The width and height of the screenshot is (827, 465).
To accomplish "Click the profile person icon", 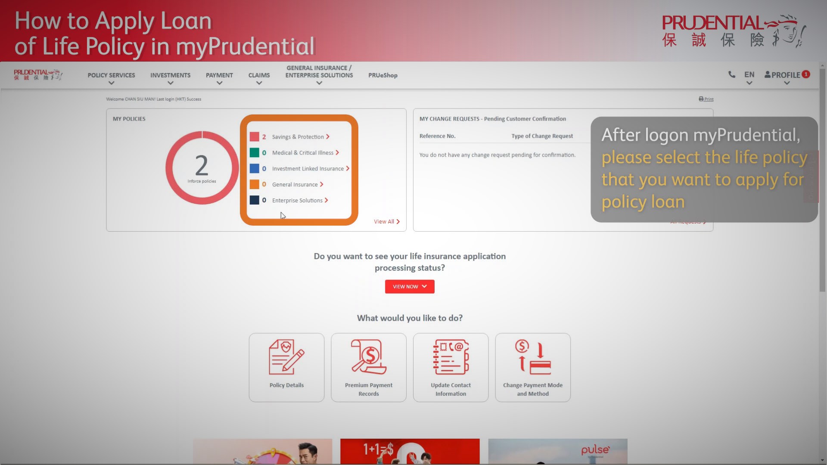I will tap(768, 74).
